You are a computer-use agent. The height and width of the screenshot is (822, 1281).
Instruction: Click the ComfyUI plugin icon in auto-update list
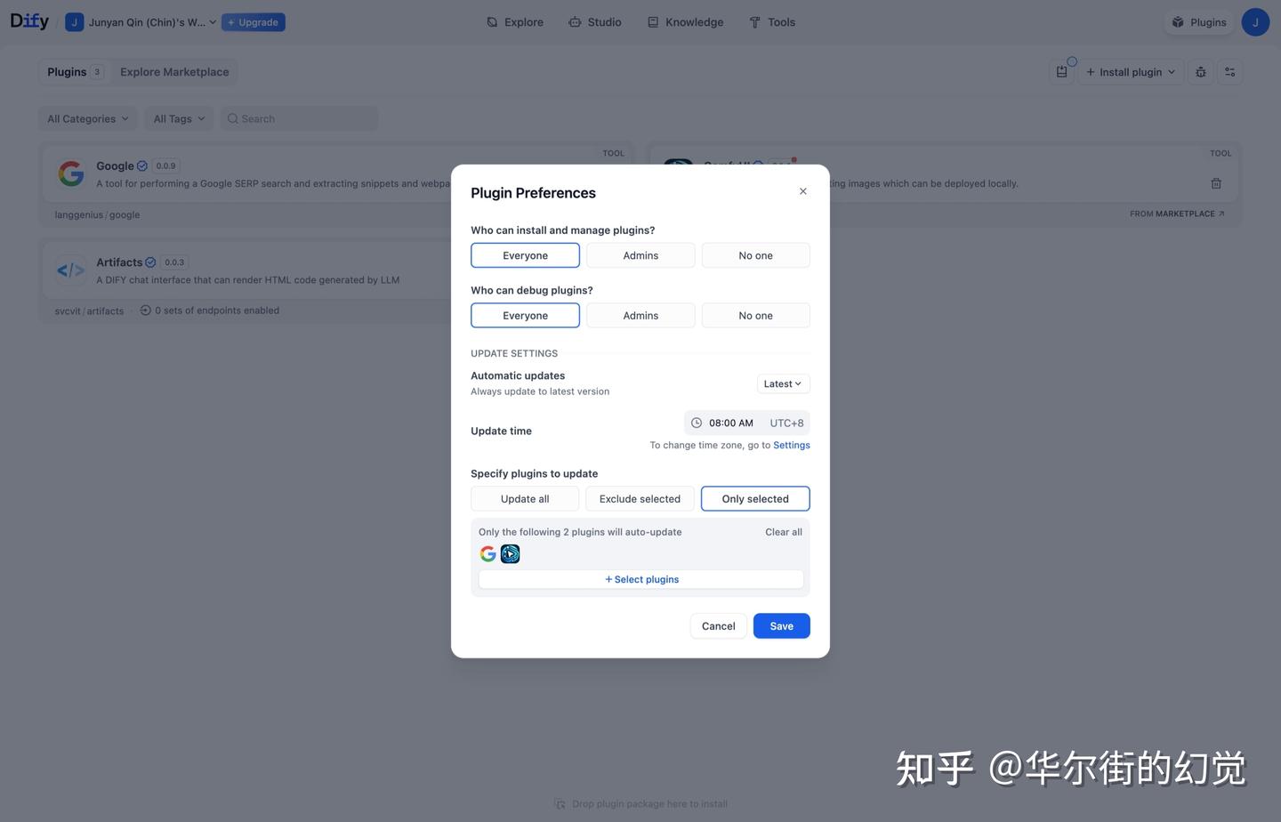coord(510,553)
